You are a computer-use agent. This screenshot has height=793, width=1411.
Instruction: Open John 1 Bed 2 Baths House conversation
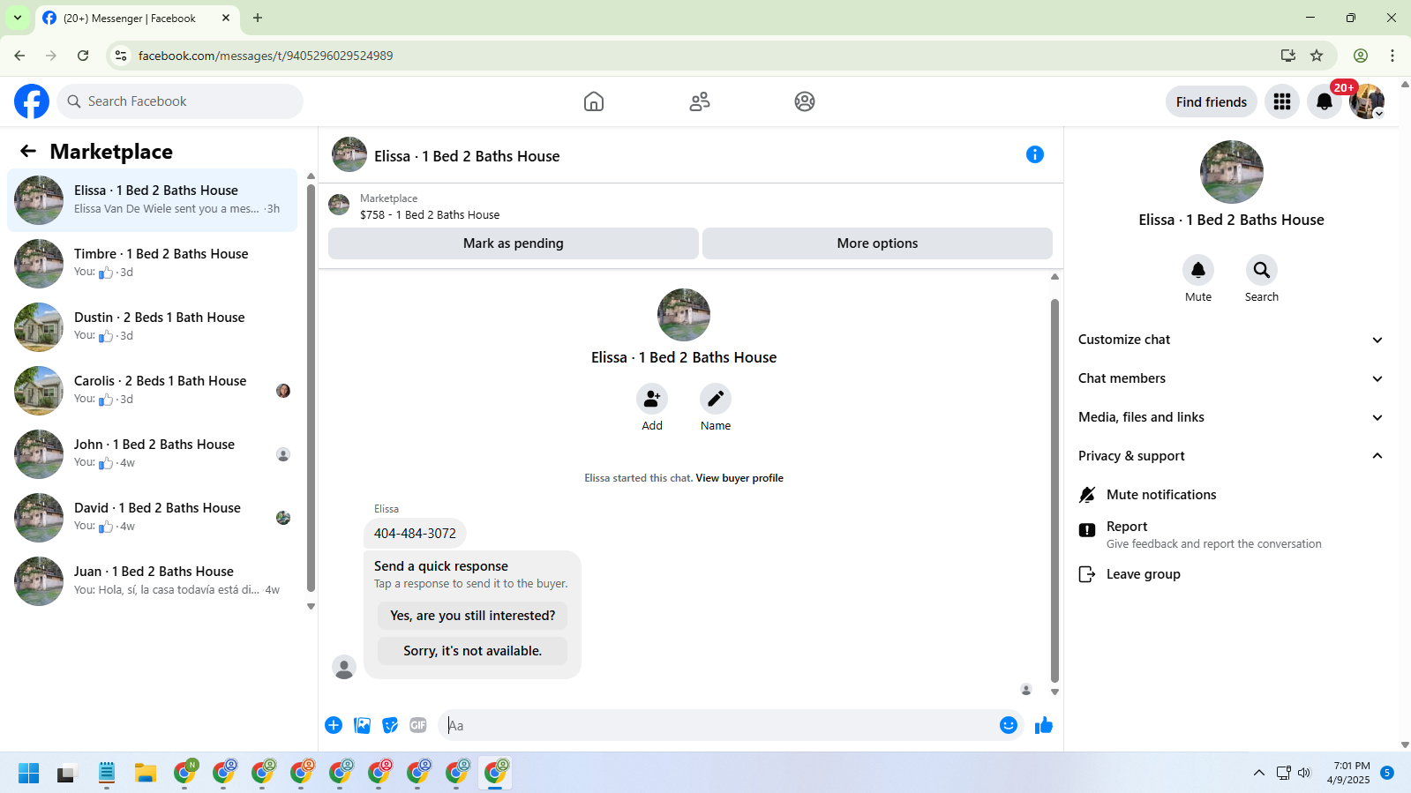click(153, 454)
